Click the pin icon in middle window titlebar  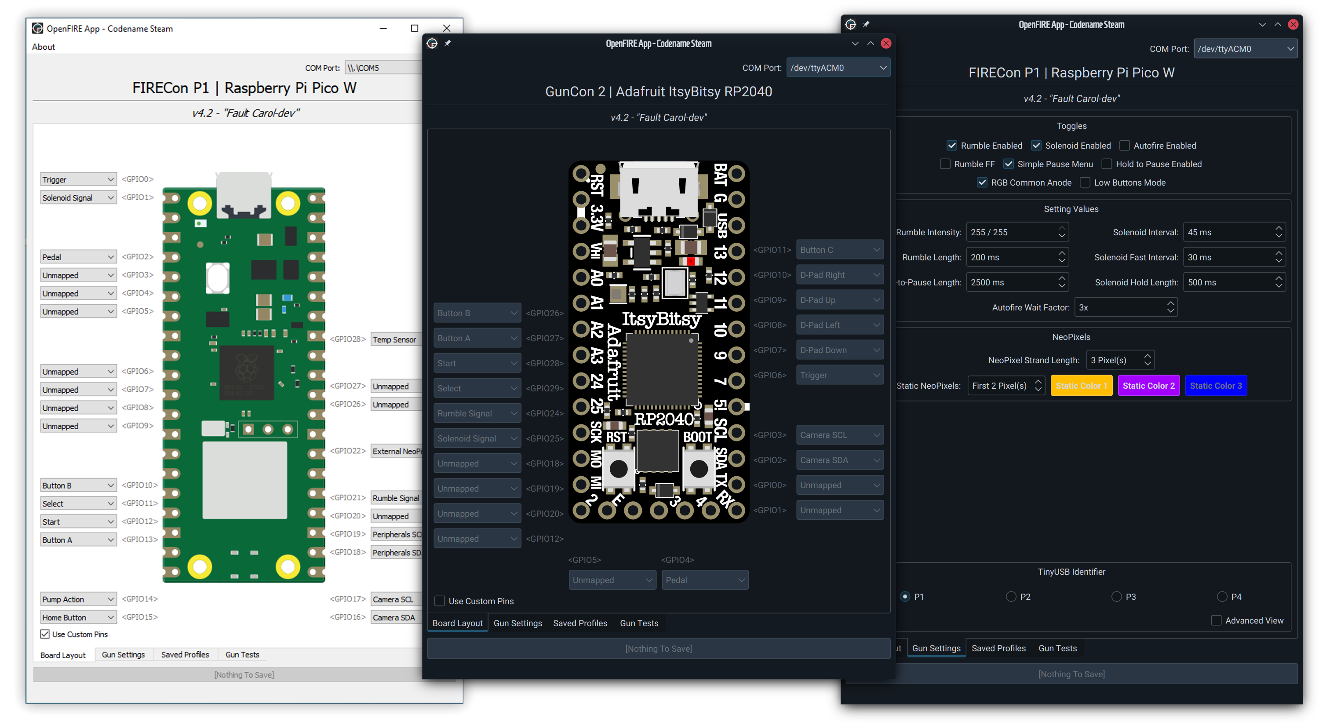click(x=448, y=44)
